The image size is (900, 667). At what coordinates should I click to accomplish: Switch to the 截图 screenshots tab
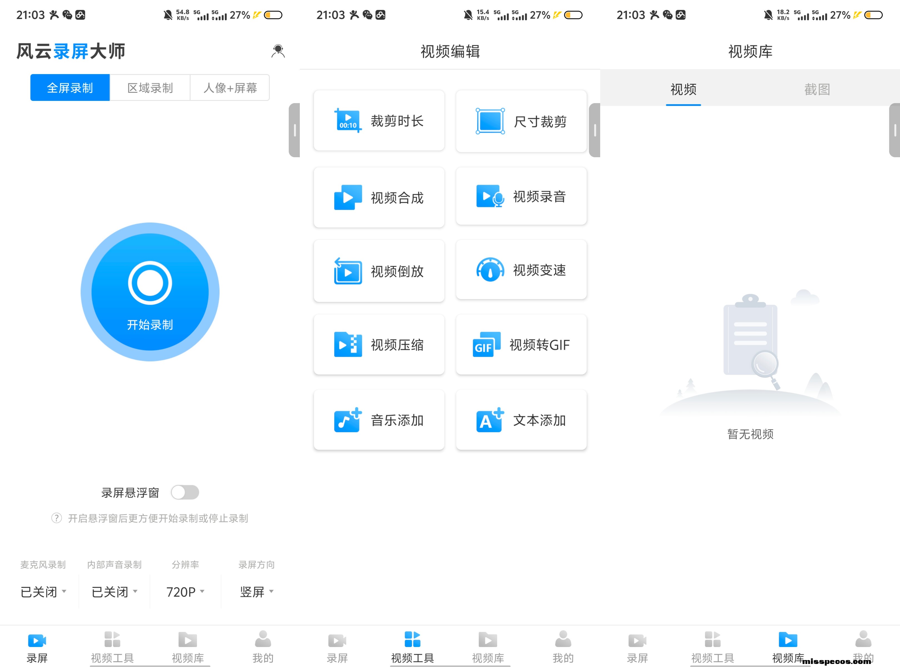point(817,89)
